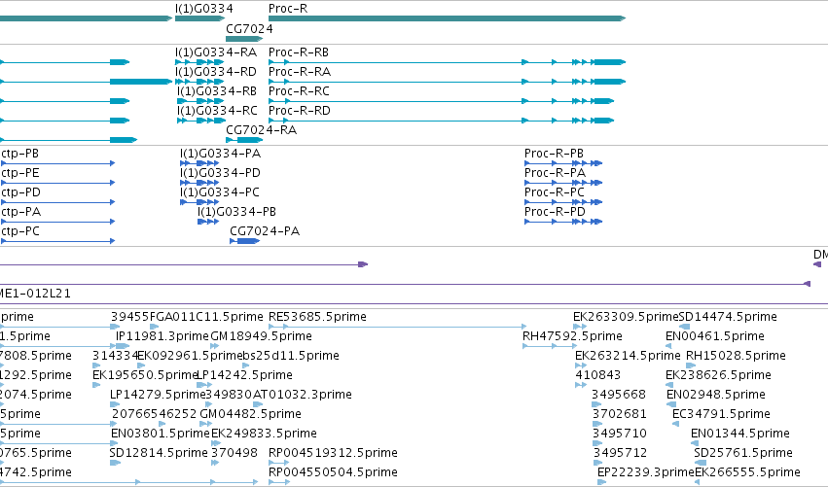
Task: Click the l(1)G0334-RB transcript label
Action: click(x=217, y=91)
